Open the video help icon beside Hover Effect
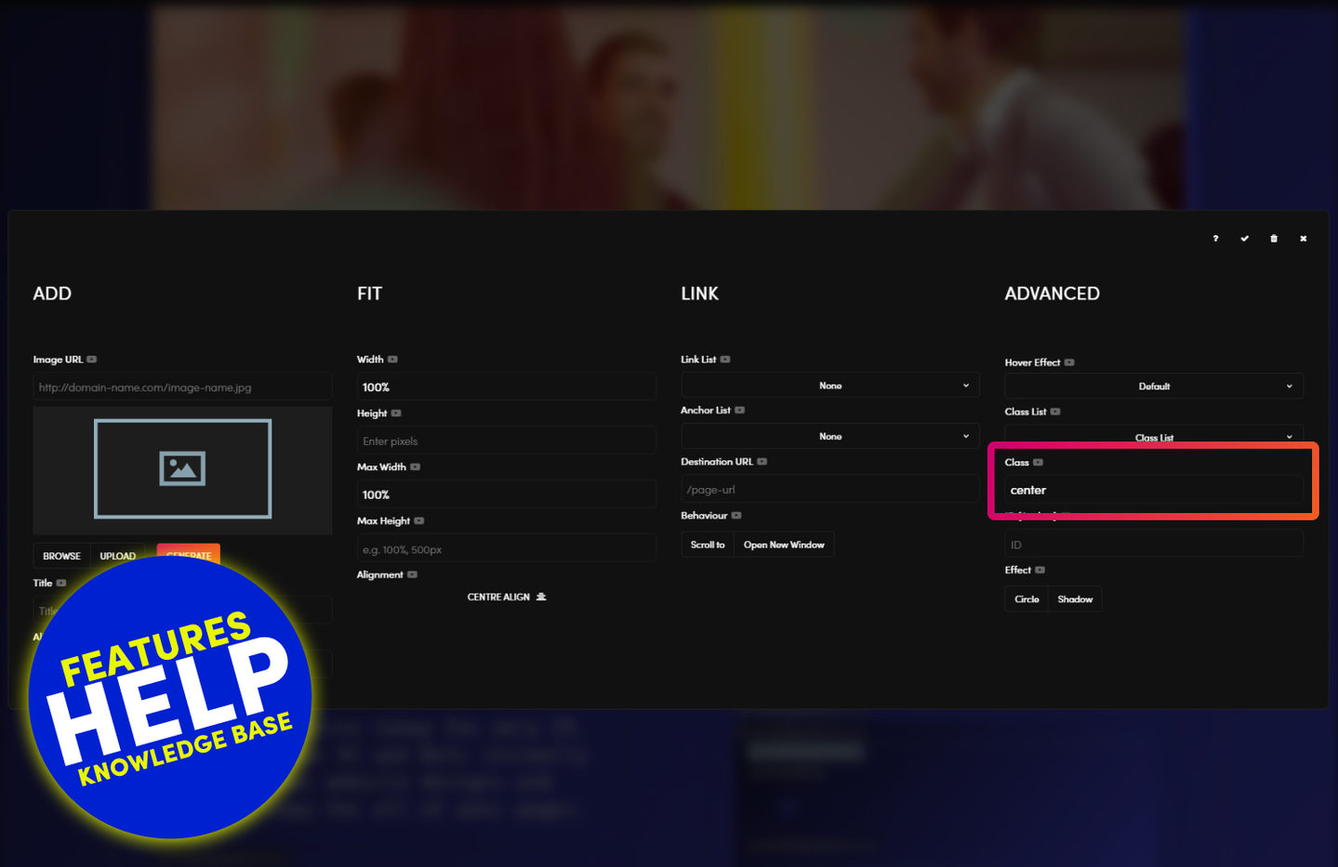Screen dimensions: 1338x867 click(x=1069, y=362)
